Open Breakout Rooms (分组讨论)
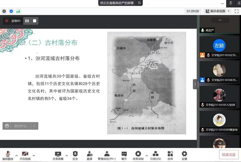The image size is (241, 162). (x=156, y=155)
